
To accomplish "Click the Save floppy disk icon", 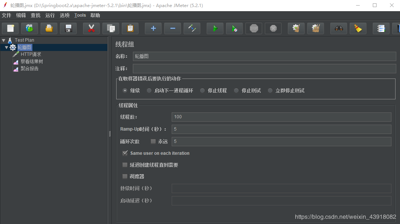I will click(x=68, y=28).
